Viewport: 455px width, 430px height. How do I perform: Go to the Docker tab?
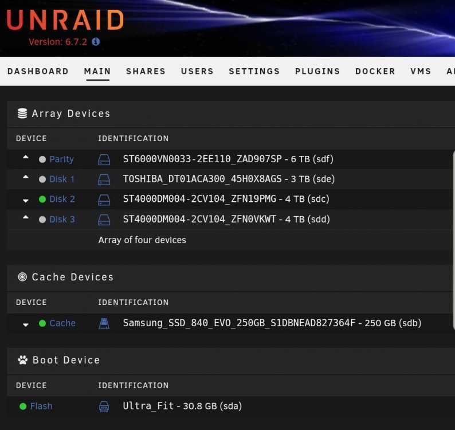click(x=375, y=71)
